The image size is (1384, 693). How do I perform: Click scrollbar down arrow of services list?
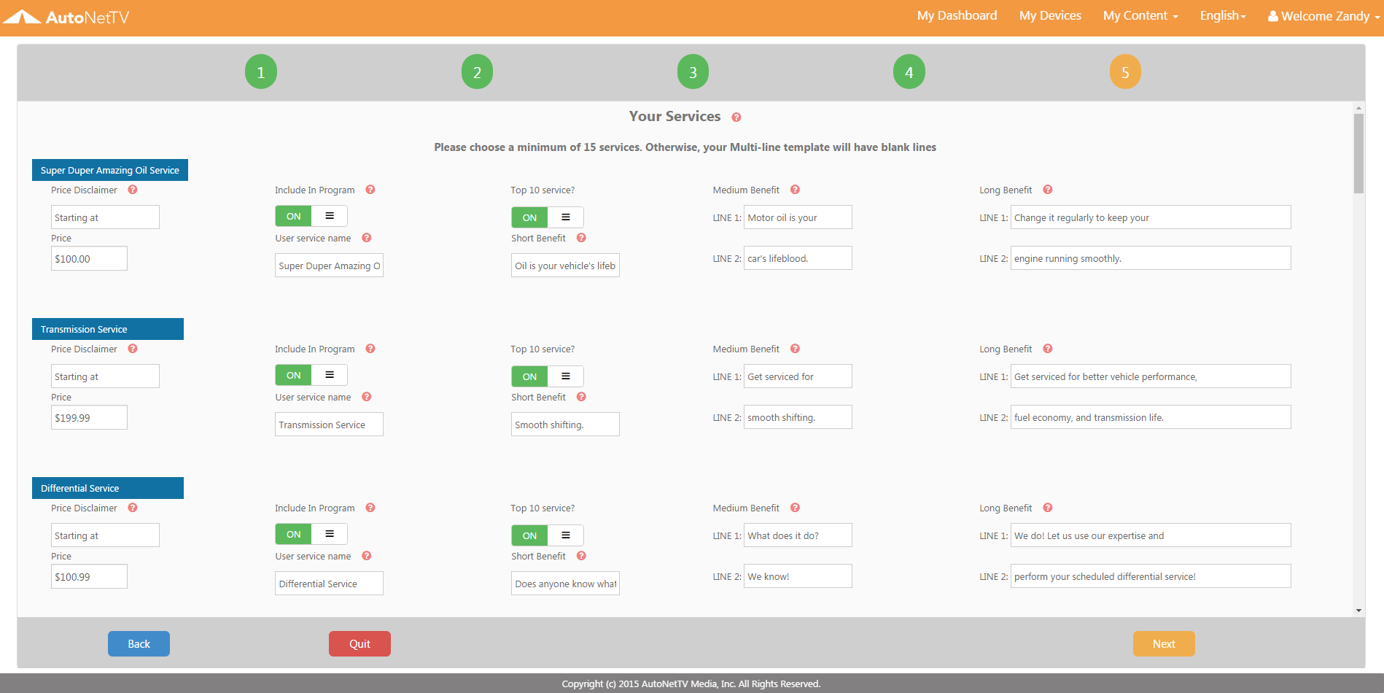coord(1358,611)
